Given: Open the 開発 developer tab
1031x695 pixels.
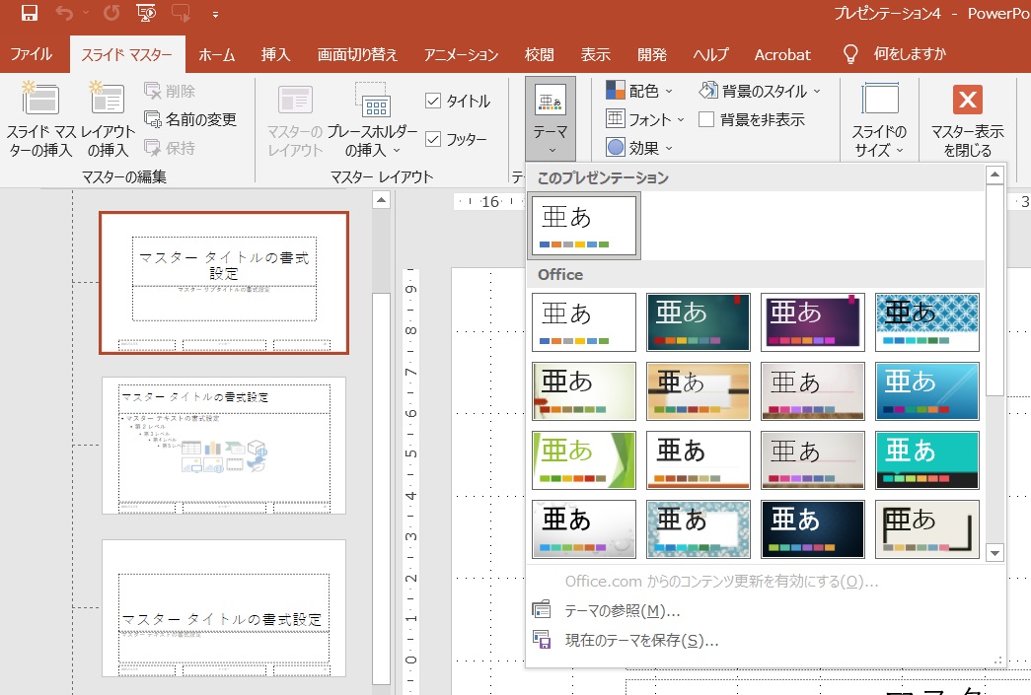Looking at the screenshot, I should (x=652, y=54).
